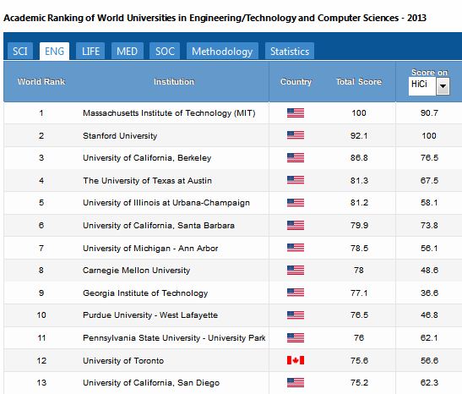Click the Canadian flag beside University of Toronto
This screenshot has height=394, width=462.
coord(296,360)
